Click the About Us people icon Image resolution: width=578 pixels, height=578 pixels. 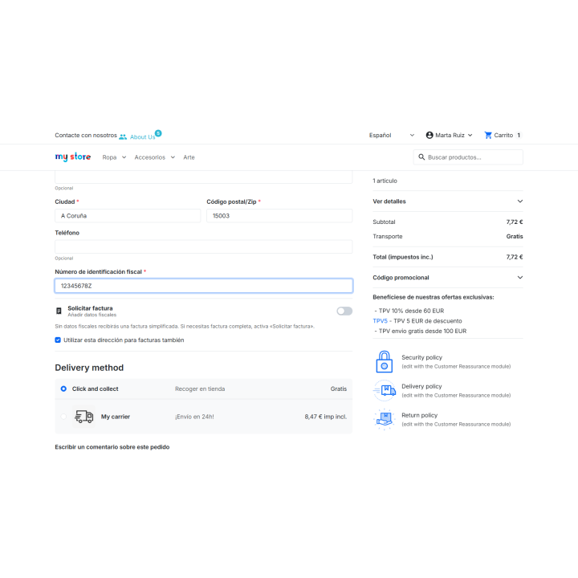point(123,136)
